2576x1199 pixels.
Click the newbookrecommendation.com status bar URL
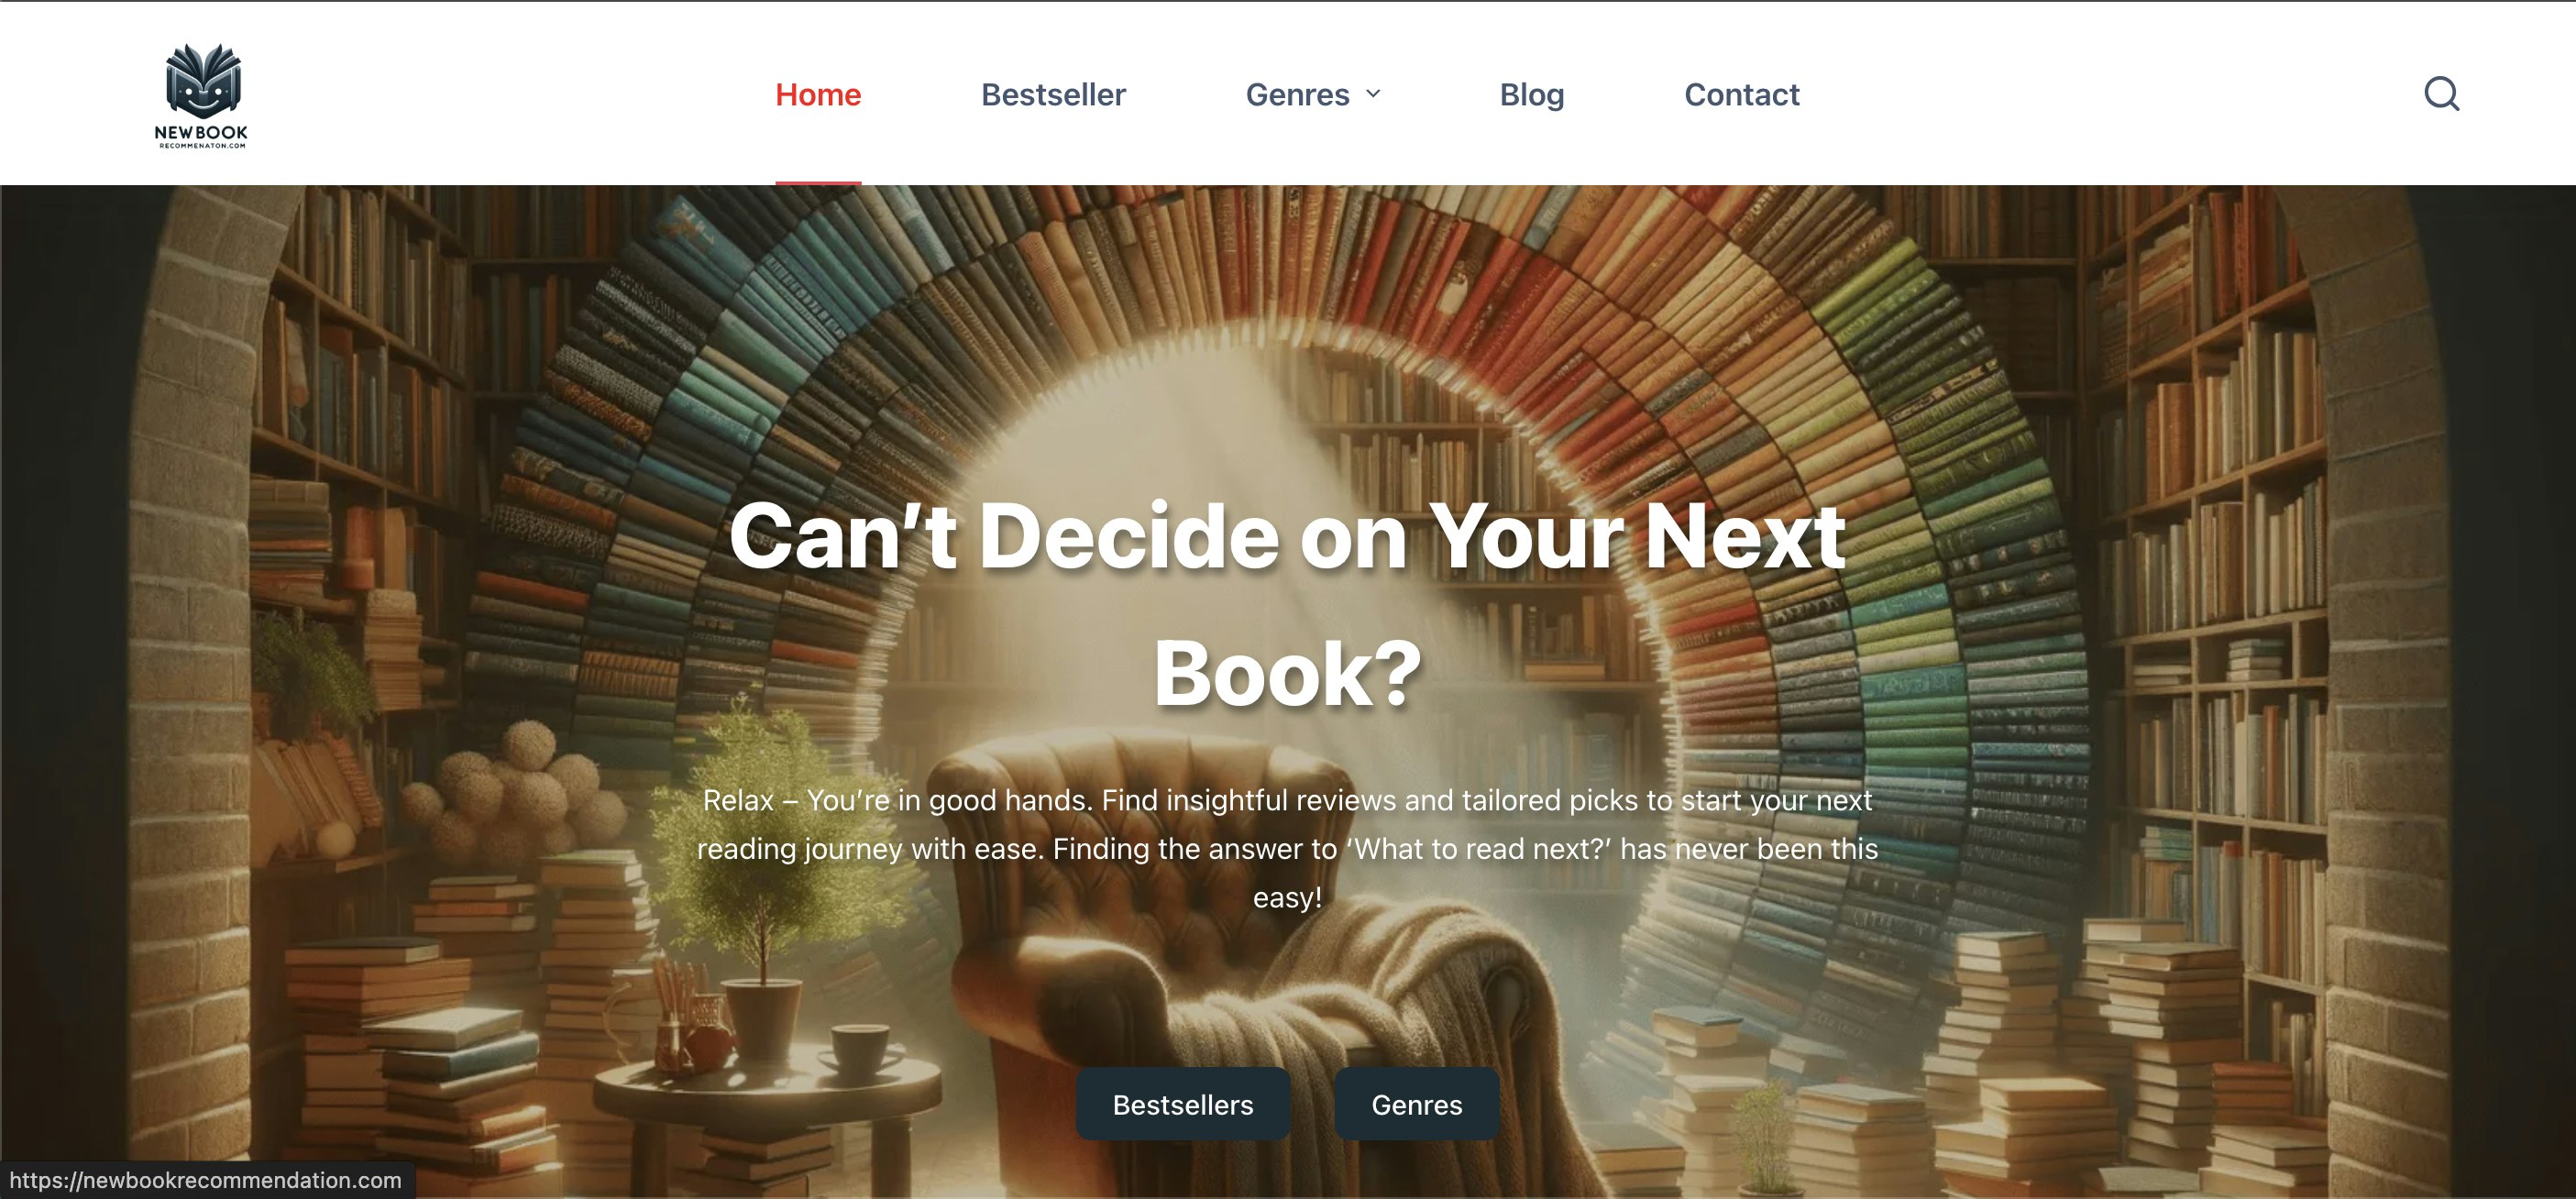(x=205, y=1180)
